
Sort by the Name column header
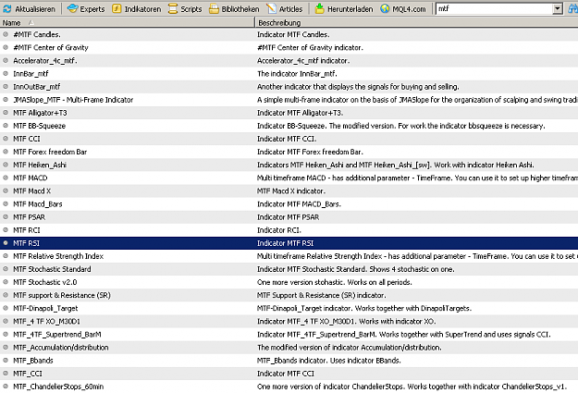(128, 23)
